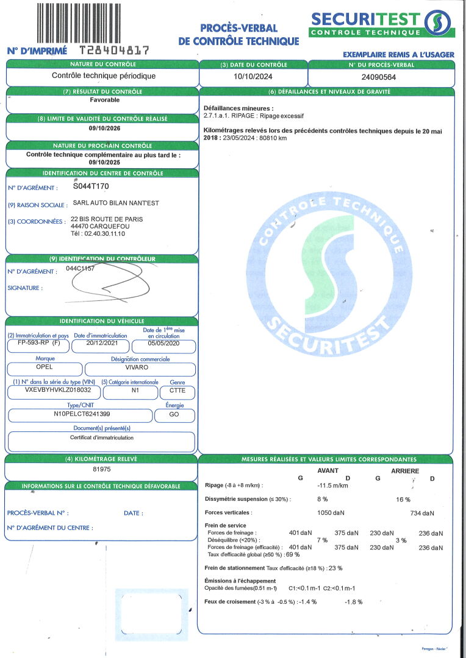
Task: Click the address line 22 BIS ROUTE DE PARIS
Action: click(107, 219)
